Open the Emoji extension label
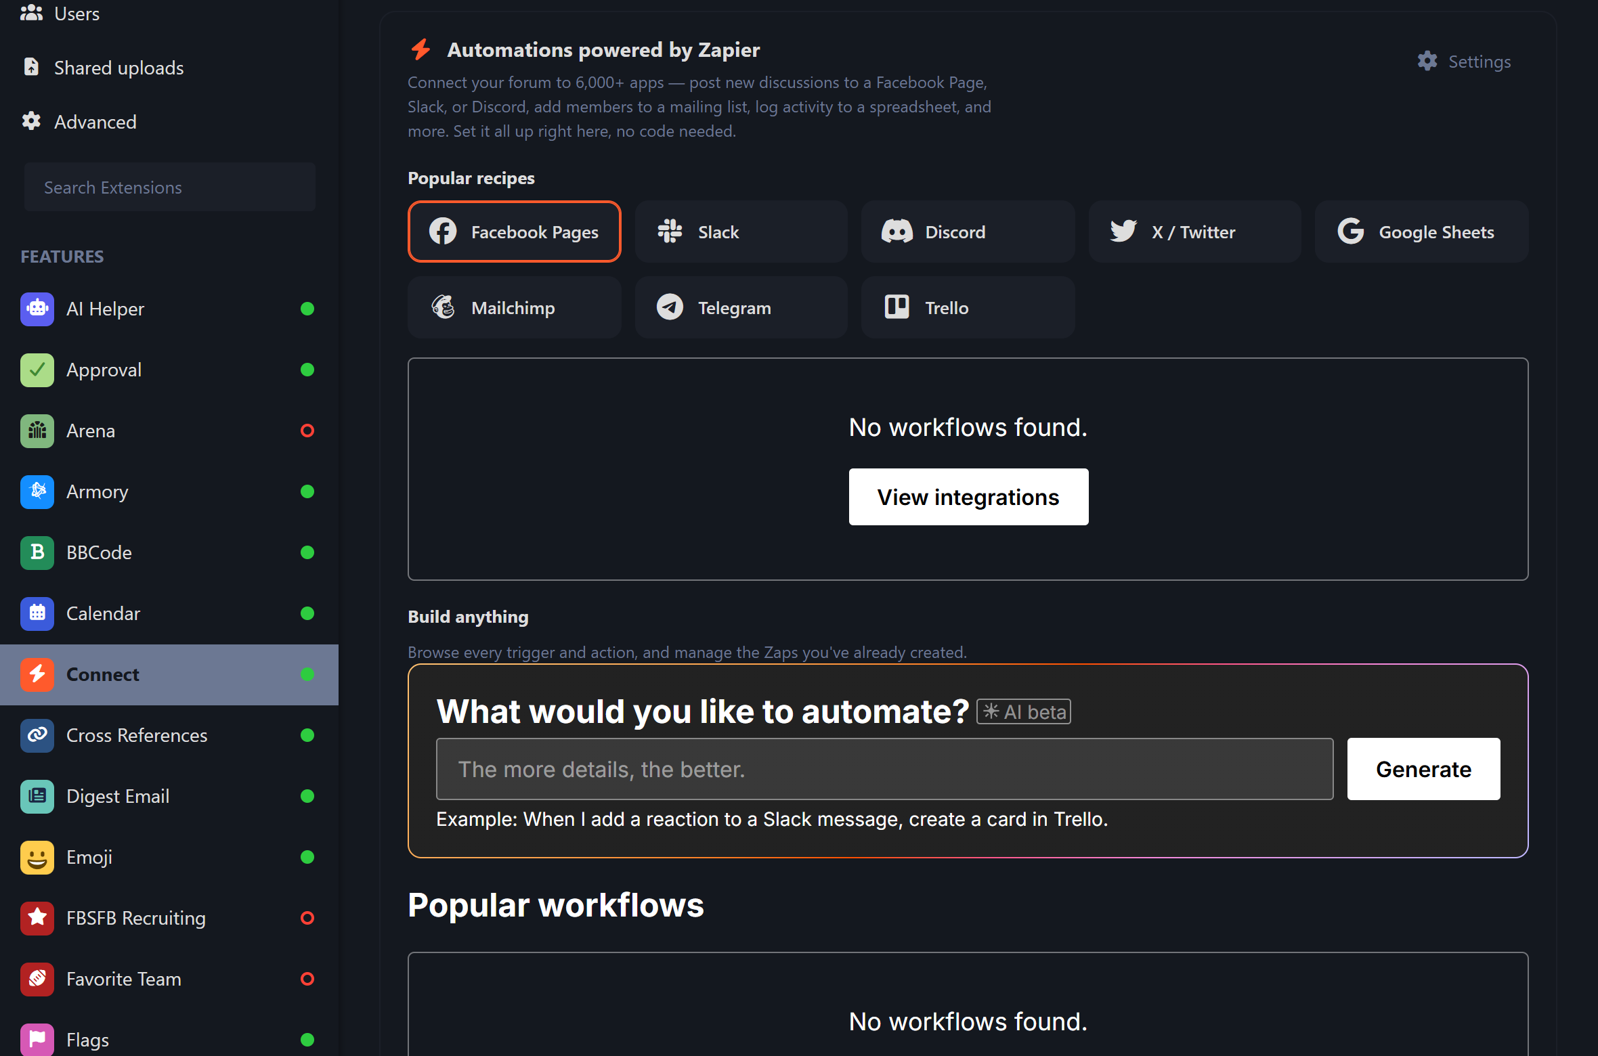Image resolution: width=1598 pixels, height=1056 pixels. 89,858
